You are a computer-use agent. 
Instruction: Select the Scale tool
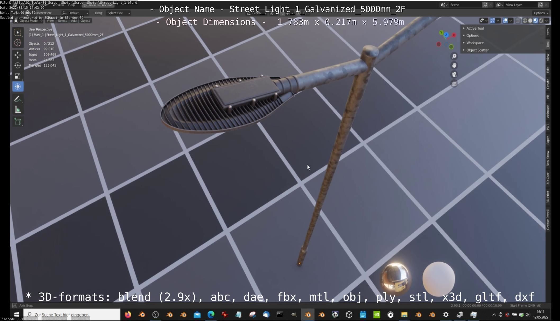pyautogui.click(x=18, y=76)
